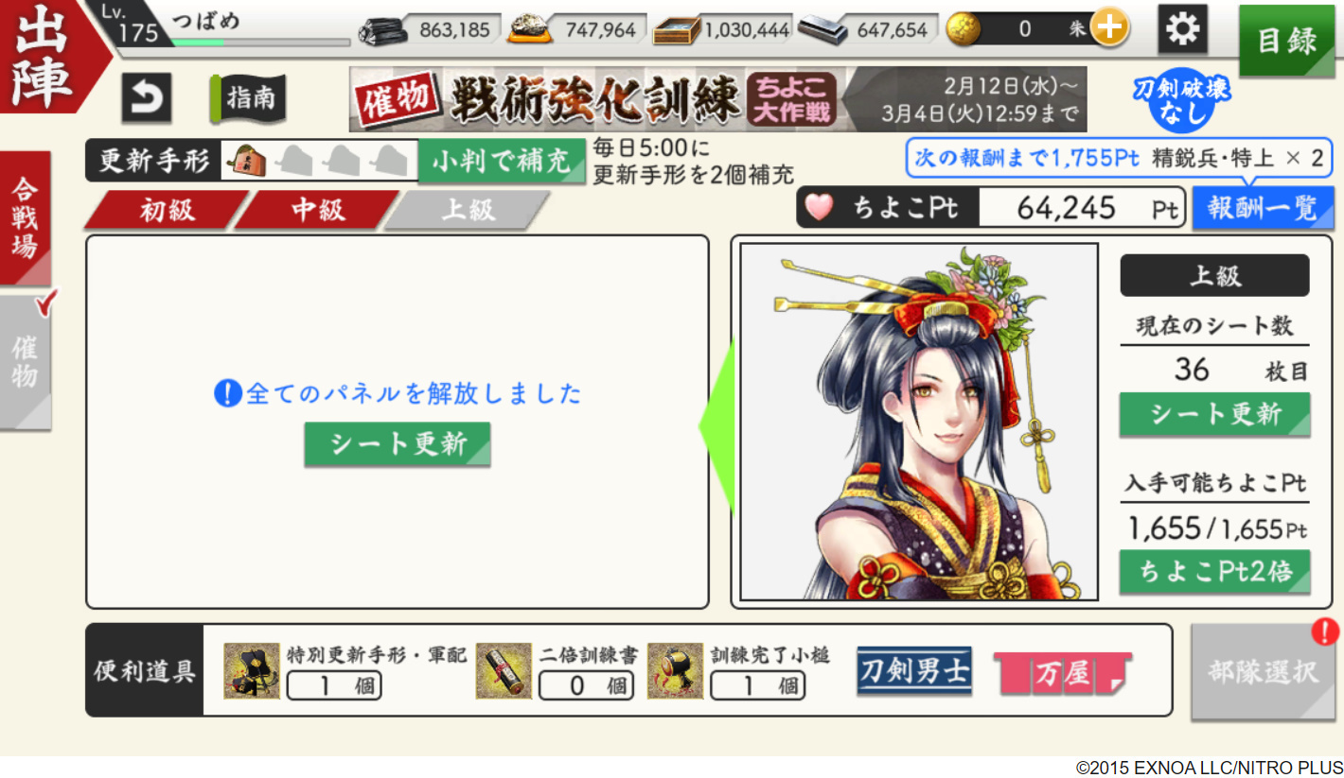Open the 催物 side tab
This screenshot has height=778, width=1344.
point(25,363)
